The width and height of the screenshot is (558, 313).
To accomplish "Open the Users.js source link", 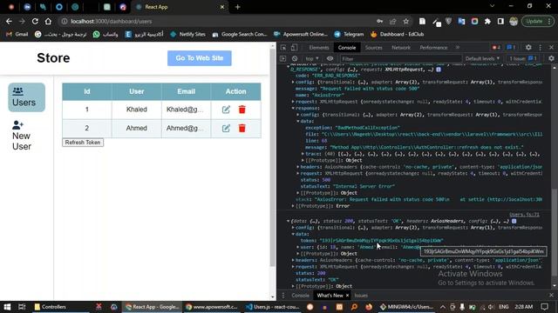I will (525, 215).
